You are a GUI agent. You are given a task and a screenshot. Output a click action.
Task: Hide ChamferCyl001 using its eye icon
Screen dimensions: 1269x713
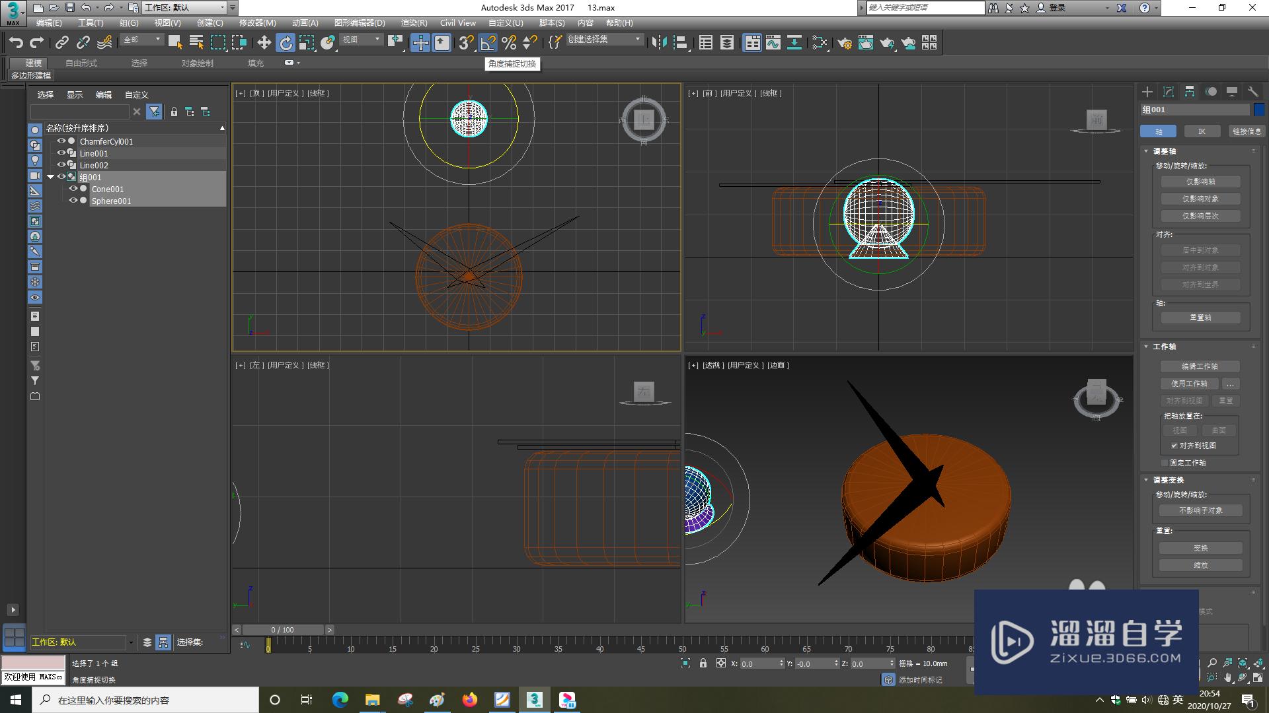point(61,141)
